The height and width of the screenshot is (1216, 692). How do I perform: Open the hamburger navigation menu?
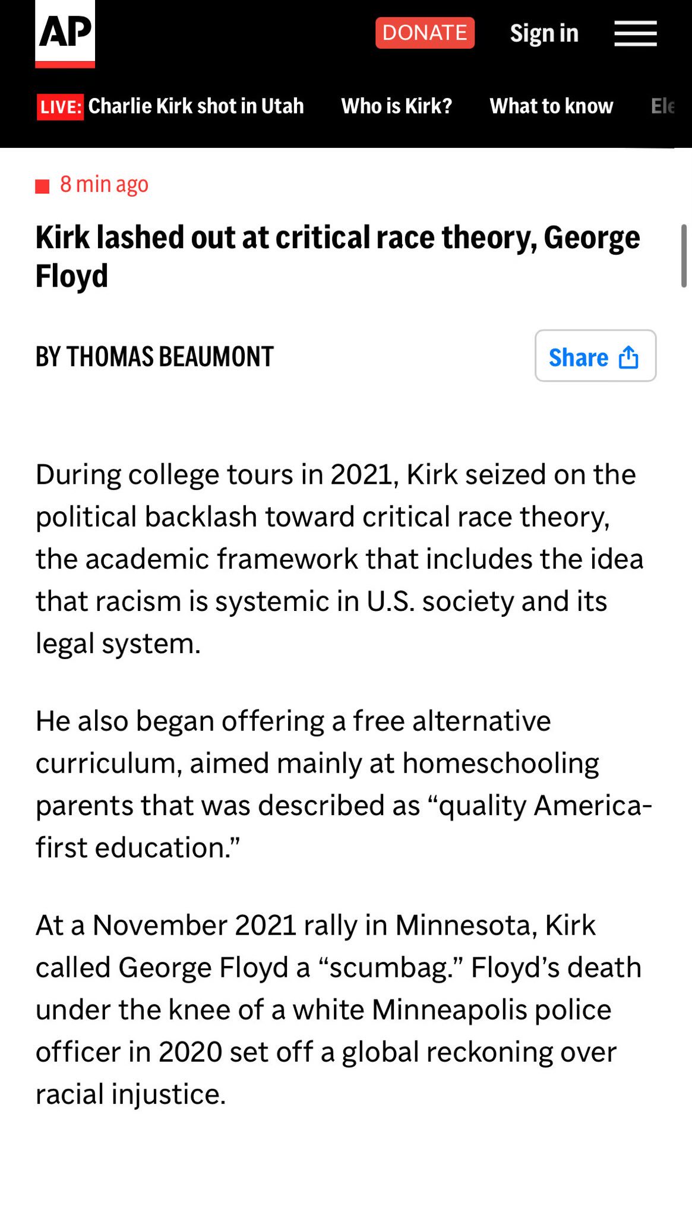[635, 33]
